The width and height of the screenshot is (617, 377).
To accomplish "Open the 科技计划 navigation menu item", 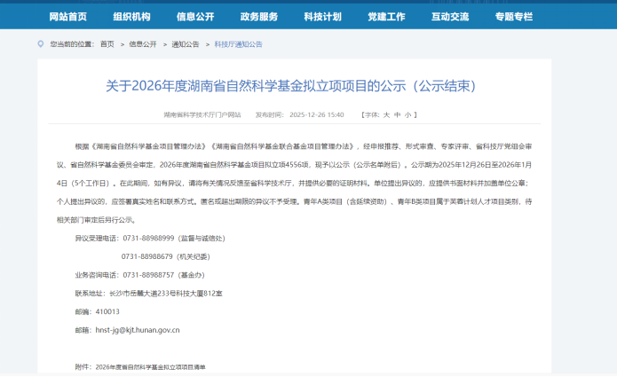I will coord(322,17).
